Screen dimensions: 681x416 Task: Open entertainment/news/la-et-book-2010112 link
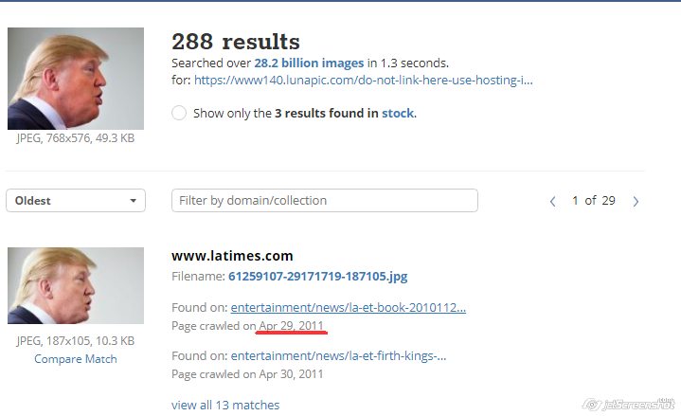click(x=349, y=307)
